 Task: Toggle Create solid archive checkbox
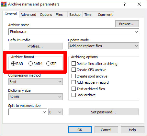pyautogui.click(x=73, y=76)
